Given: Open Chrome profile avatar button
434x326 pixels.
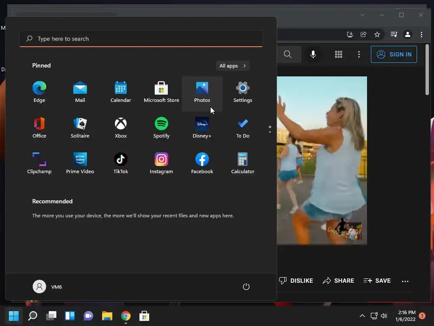Looking at the screenshot, I should (407, 34).
